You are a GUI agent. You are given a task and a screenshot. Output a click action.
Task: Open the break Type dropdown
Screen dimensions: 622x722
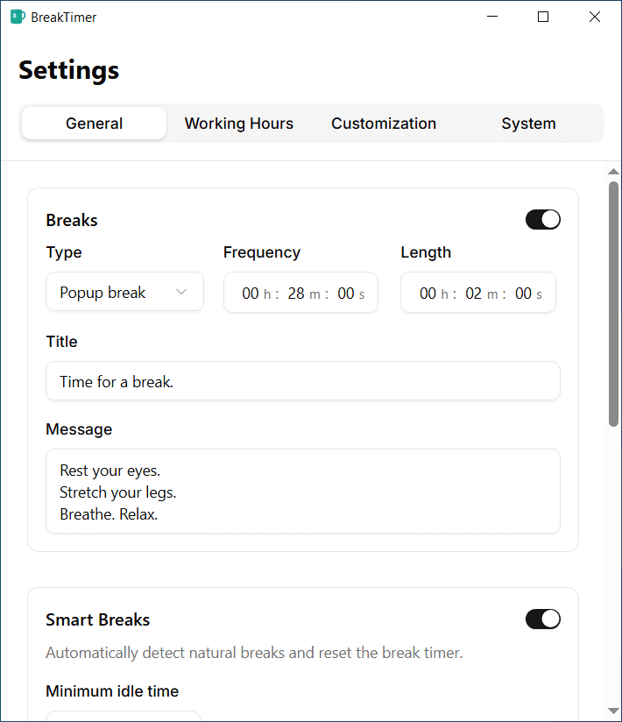[x=124, y=293]
